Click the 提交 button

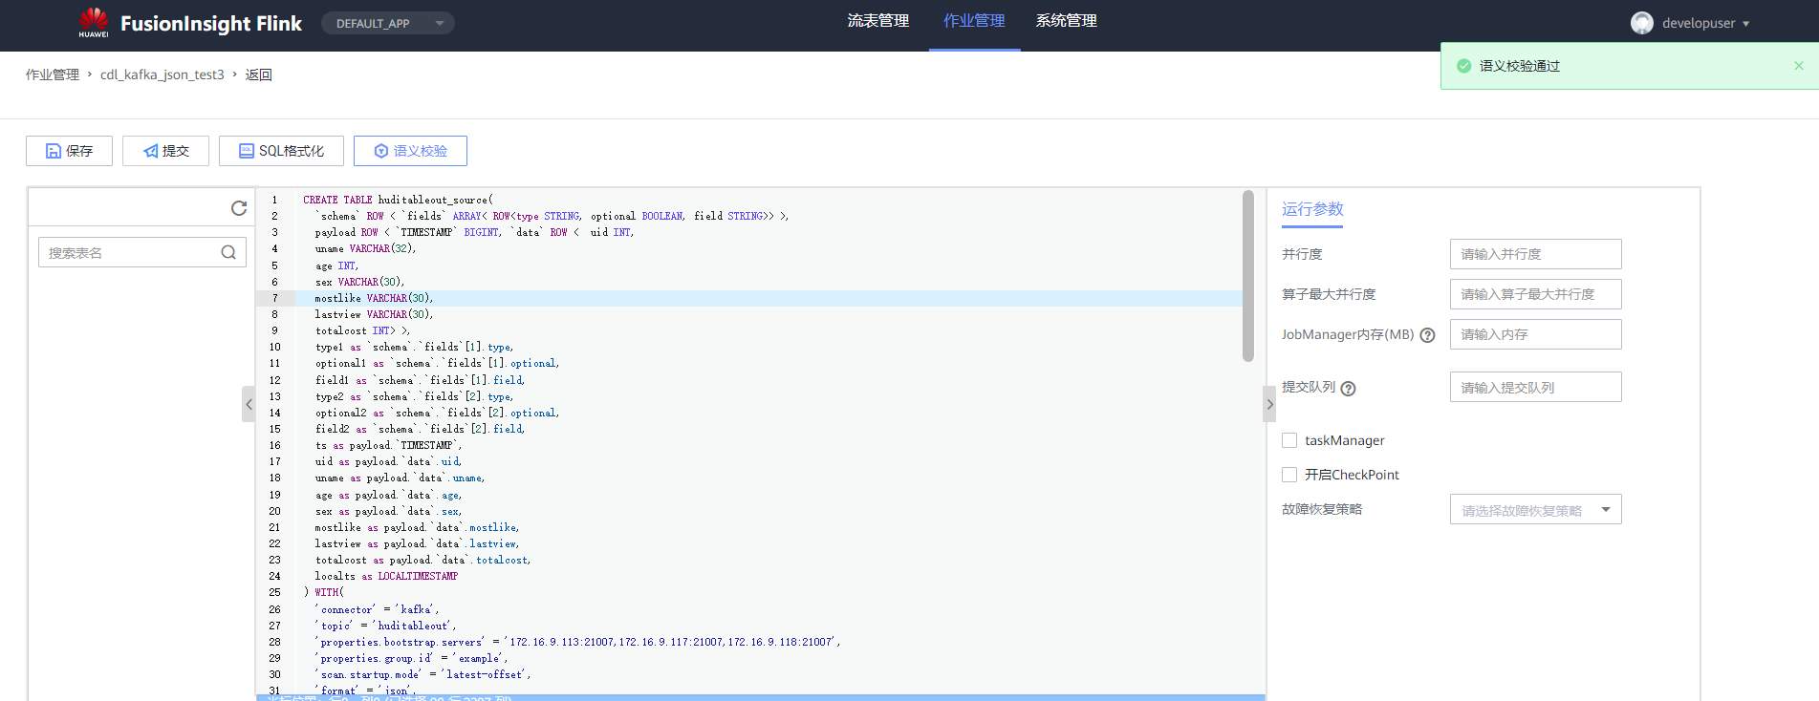click(165, 151)
